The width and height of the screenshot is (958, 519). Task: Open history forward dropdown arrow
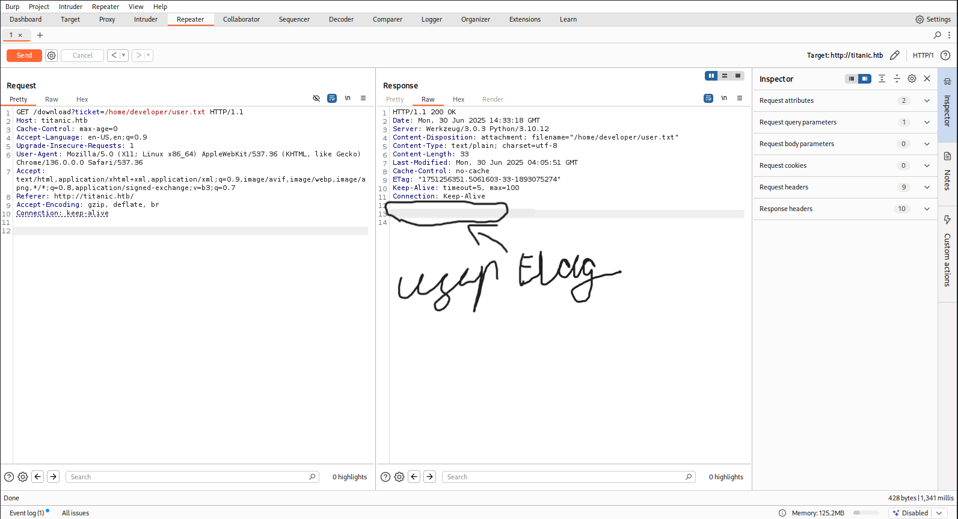point(149,55)
